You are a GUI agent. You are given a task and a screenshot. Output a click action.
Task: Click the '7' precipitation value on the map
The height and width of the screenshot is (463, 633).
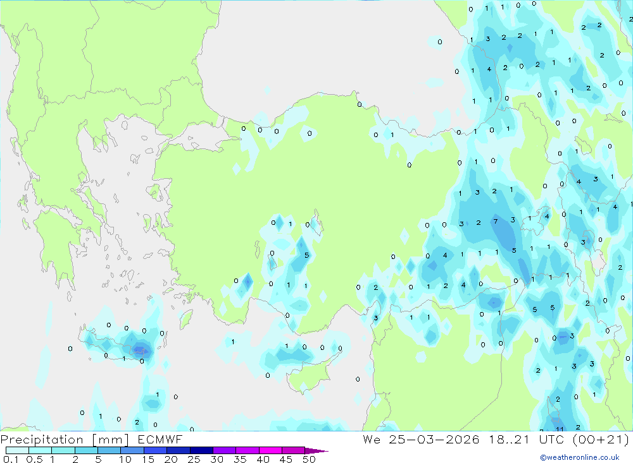click(496, 221)
